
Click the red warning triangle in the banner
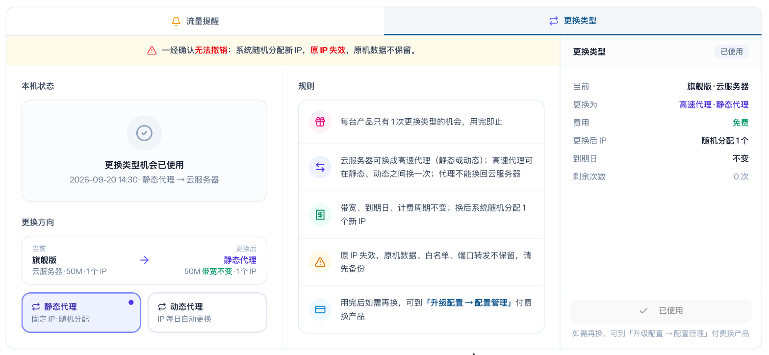[152, 51]
